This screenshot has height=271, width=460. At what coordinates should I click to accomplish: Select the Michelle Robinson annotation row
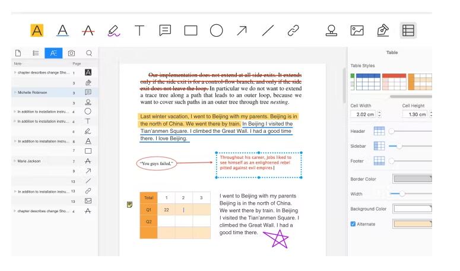click(55, 93)
